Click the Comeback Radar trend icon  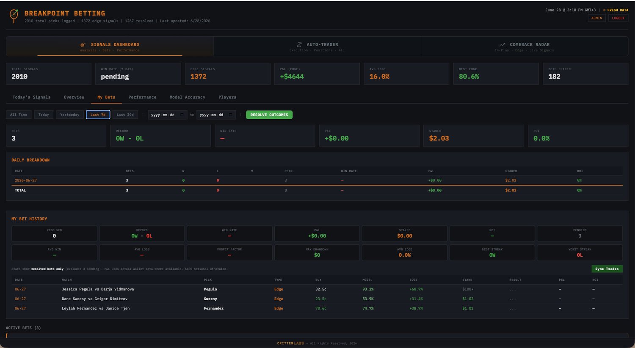click(x=502, y=44)
